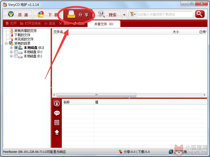The image size is (210, 157).
Task: Open the 分享 (Share) tab
Action: click(78, 15)
